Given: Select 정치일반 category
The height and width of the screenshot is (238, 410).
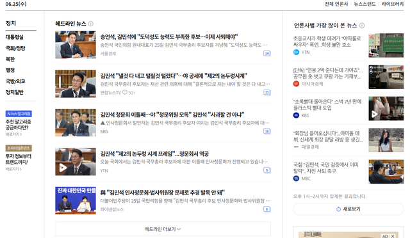Looking at the screenshot, I should point(14,92).
